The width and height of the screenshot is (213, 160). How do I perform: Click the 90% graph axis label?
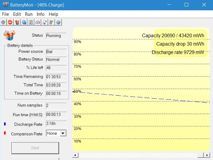click(x=77, y=42)
